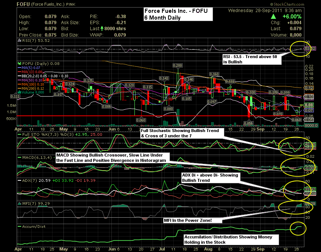
Task: Click the 0.133 price label
Action: (230, 81)
